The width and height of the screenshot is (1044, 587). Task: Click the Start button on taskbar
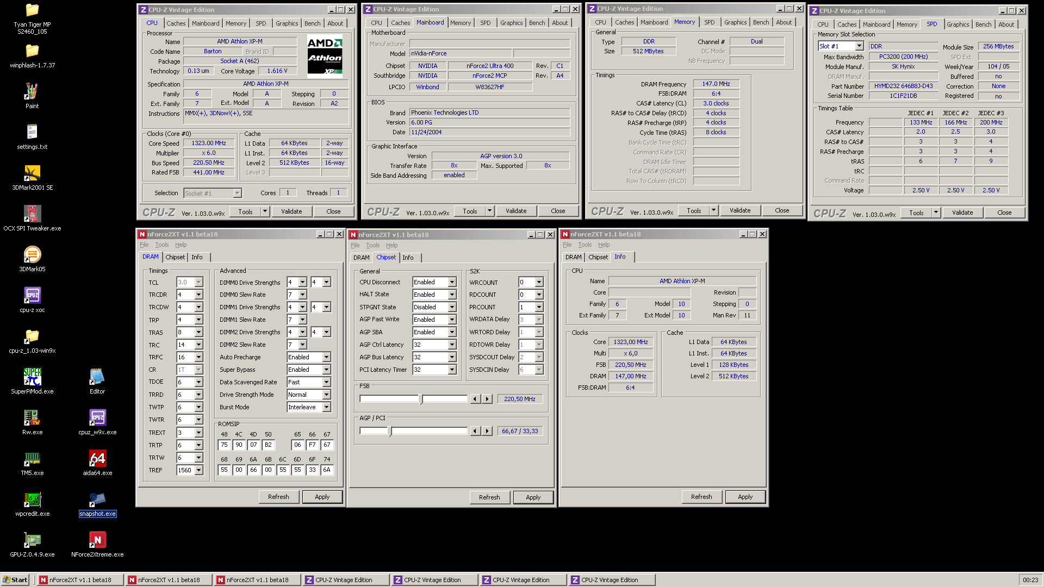(x=15, y=580)
